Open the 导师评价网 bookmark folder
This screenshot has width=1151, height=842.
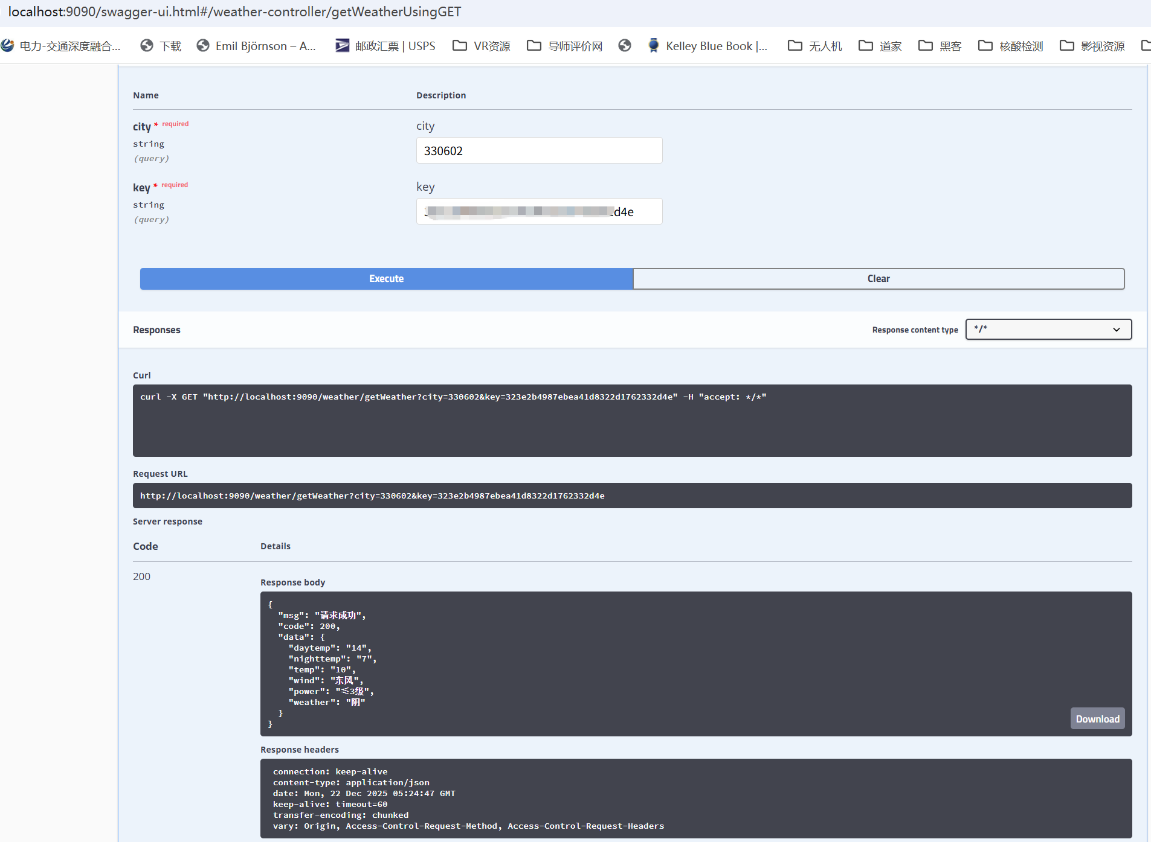point(565,46)
